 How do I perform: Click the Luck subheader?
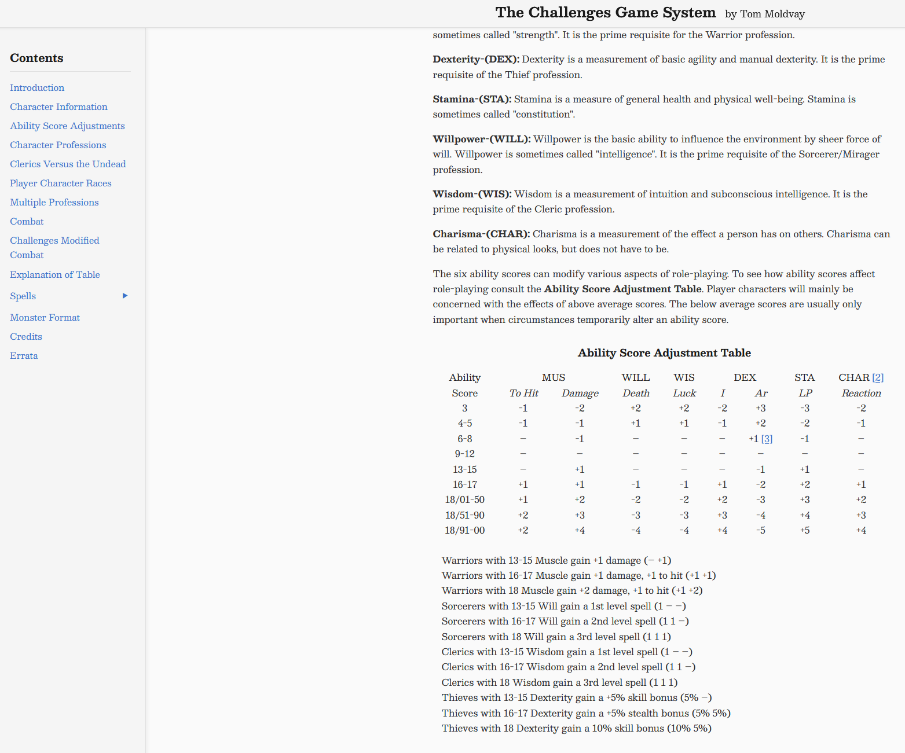coord(684,393)
